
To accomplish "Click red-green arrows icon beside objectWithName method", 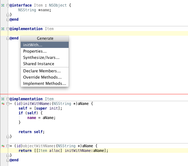I will (3, 146).
